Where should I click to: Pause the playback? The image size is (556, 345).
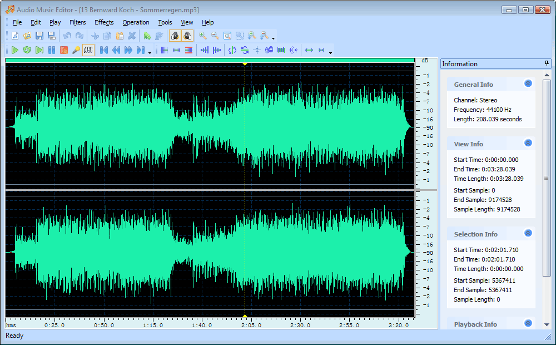[52, 50]
